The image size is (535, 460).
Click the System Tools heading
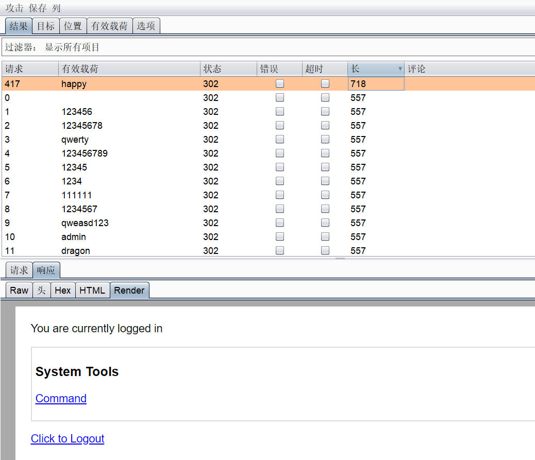(x=77, y=371)
